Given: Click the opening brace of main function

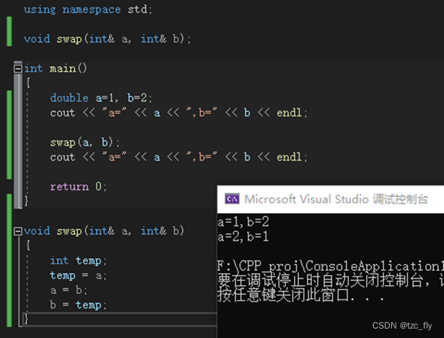Looking at the screenshot, I should [27, 83].
